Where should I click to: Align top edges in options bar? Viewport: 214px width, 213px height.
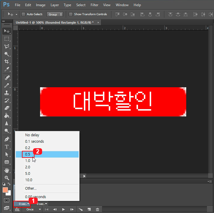pos(118,14)
